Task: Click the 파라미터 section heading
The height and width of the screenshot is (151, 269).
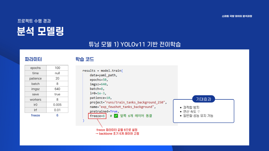Action: [33, 59]
